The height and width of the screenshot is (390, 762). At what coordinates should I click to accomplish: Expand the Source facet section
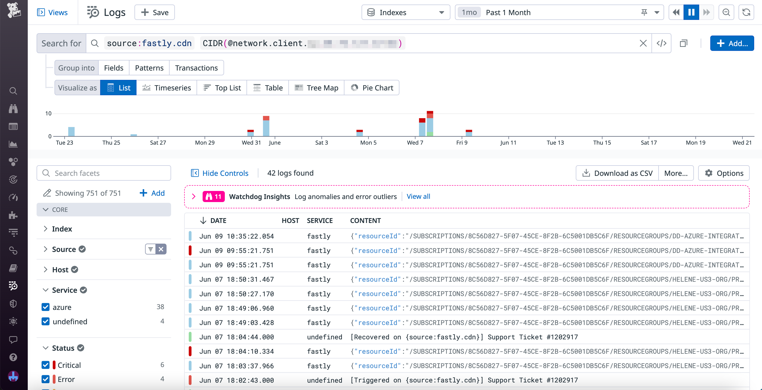click(x=46, y=249)
